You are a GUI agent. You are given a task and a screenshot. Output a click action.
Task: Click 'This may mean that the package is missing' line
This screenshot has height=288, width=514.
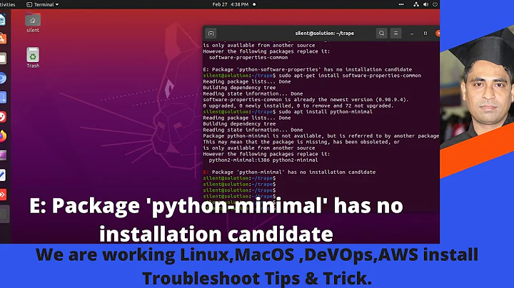click(x=301, y=142)
